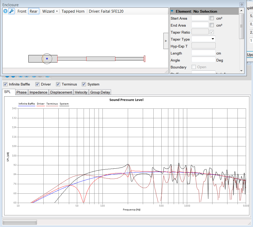Image resolution: width=253 pixels, height=227 pixels.
Task: Click the End Area input field
Action: click(x=200, y=25)
